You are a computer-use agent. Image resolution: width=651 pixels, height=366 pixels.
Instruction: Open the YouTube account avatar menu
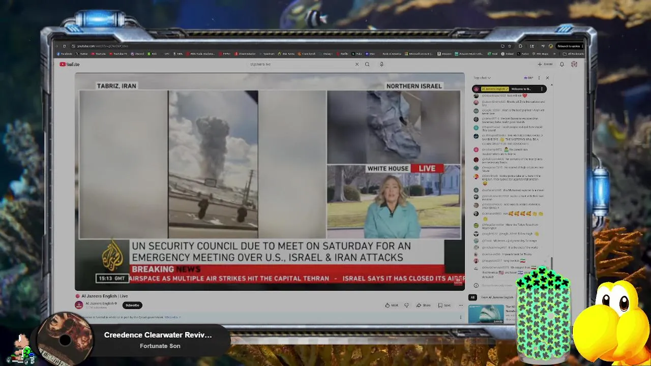[x=574, y=64]
